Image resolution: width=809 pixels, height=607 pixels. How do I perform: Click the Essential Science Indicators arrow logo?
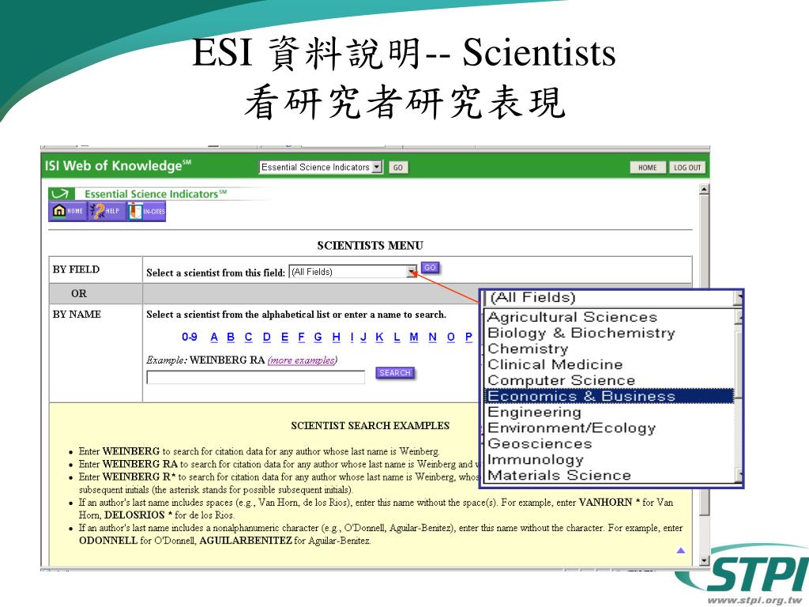pos(60,194)
